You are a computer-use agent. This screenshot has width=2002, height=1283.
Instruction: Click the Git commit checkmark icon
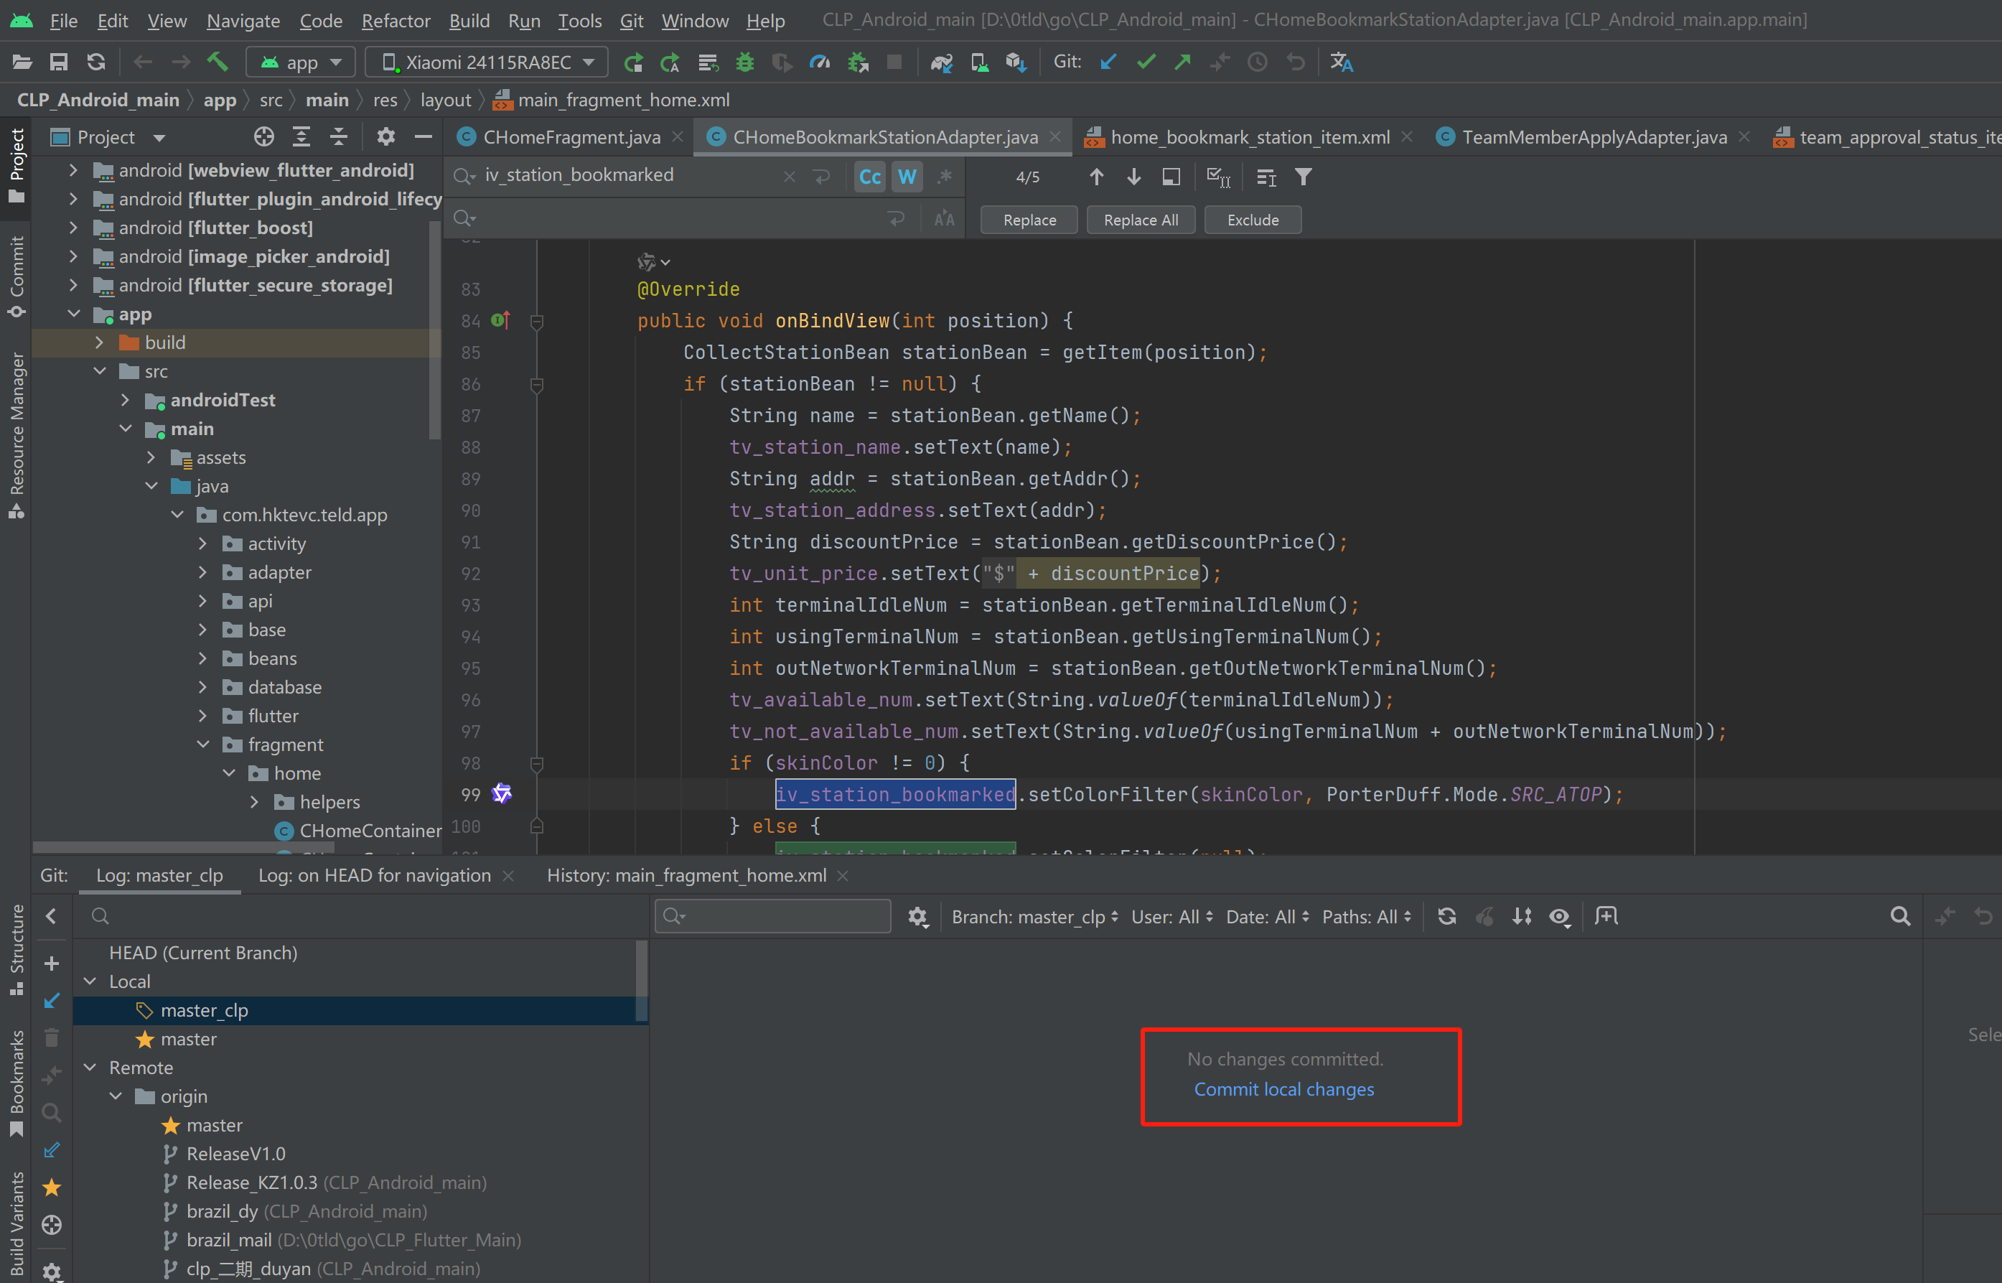click(1146, 62)
